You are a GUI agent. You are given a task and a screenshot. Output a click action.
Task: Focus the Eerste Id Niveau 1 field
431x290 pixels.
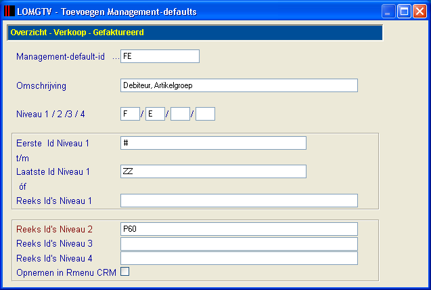point(213,143)
